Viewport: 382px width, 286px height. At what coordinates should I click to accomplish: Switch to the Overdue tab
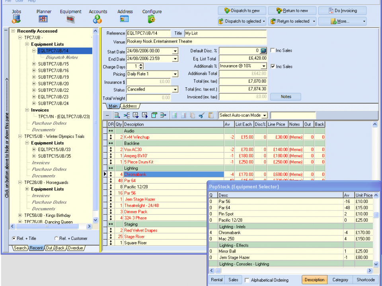[x=75, y=248]
